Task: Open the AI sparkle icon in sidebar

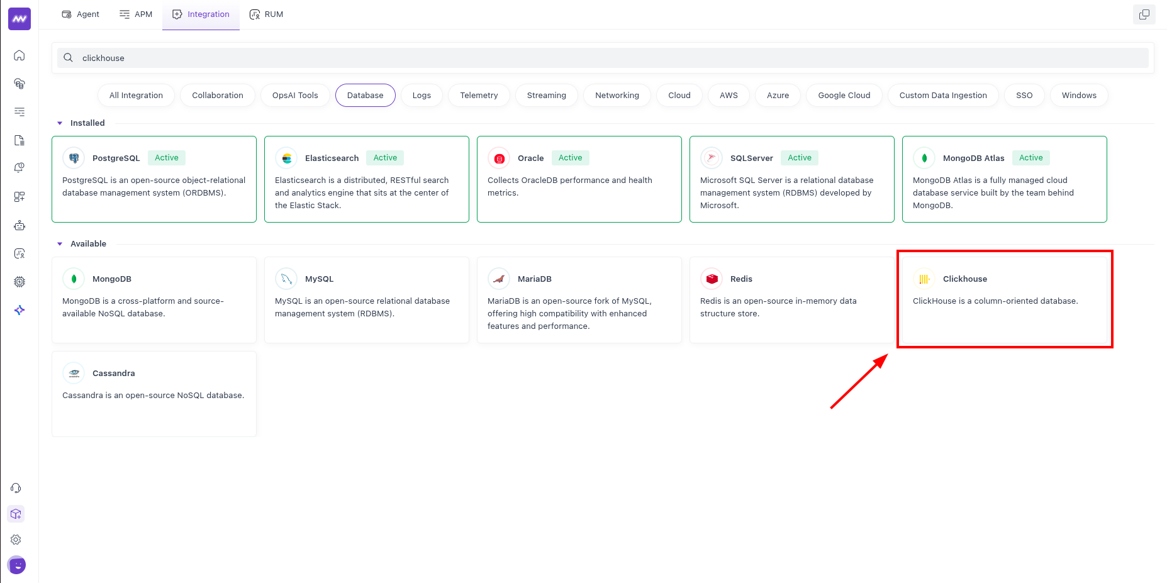Action: point(20,310)
